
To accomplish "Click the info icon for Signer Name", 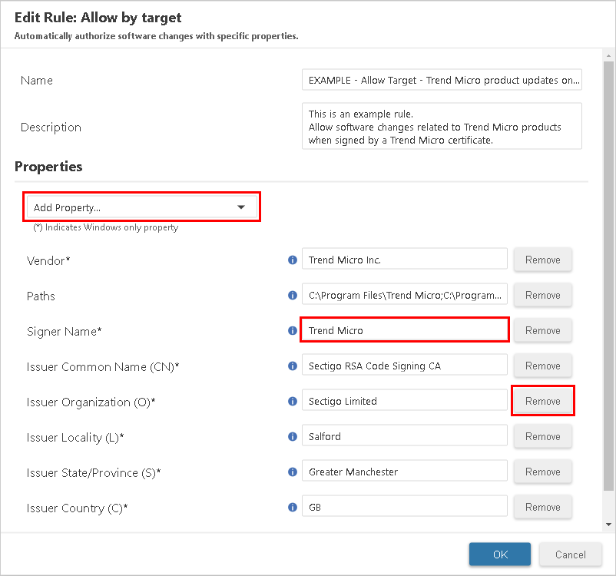I will [x=292, y=330].
